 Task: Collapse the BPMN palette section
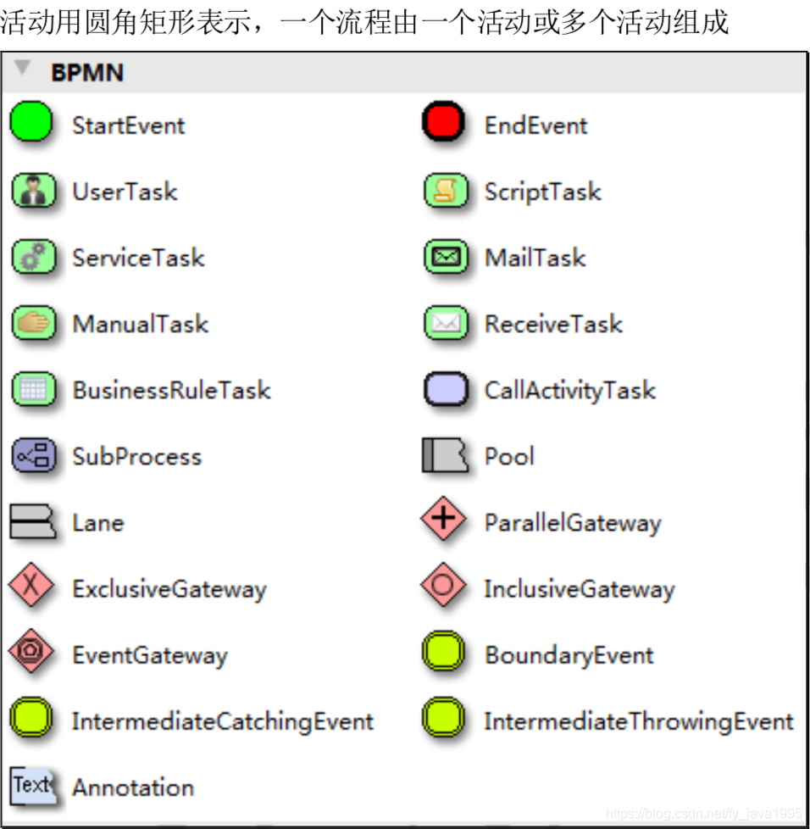click(22, 68)
